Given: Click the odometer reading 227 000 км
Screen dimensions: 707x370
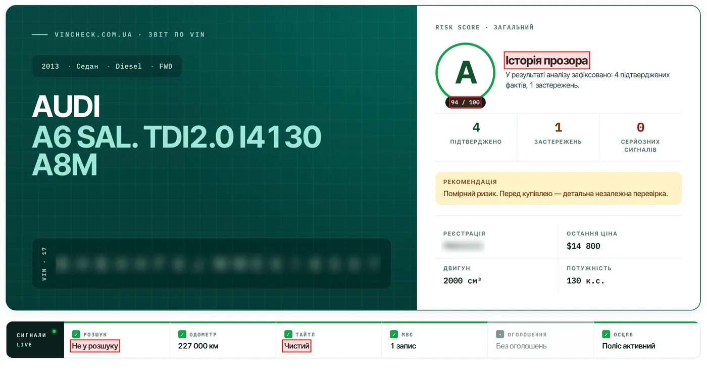Looking at the screenshot, I should coord(198,346).
